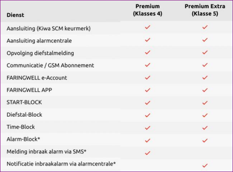The height and width of the screenshot is (172, 233).
Task: Click the Premium Extra checkmark for Aansluiting alarmcentrale
Action: pos(205,40)
